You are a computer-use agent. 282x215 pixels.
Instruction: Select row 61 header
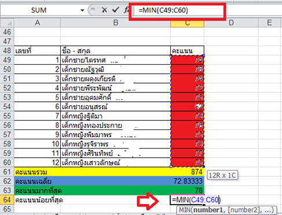click(7, 172)
